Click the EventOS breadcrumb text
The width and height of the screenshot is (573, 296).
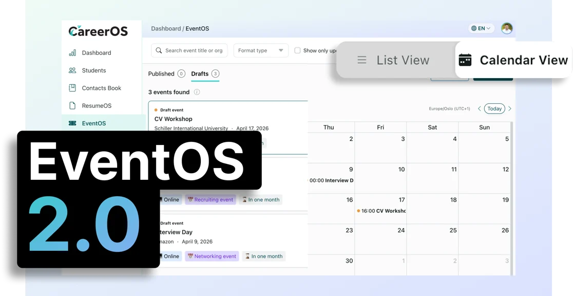(x=197, y=29)
